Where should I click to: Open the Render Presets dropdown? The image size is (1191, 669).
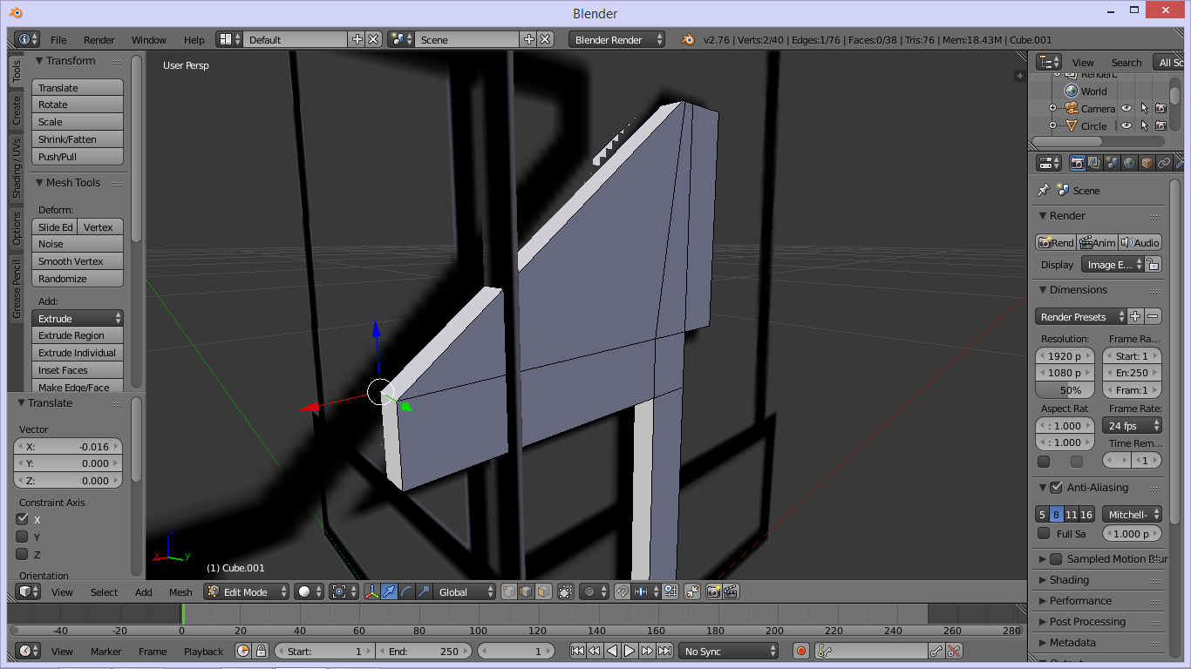tap(1081, 317)
